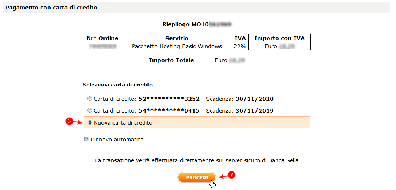The image size is (396, 190).
Task: Click the Nr° Ordine column header
Action: 102,38
